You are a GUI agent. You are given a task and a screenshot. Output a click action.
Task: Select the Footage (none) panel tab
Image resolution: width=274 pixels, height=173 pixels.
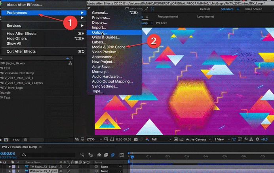pos(168,17)
